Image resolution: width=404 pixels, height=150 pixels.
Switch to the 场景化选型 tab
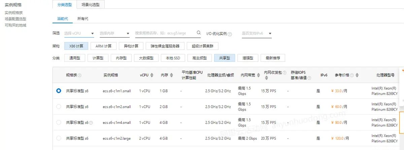coord(91,4)
